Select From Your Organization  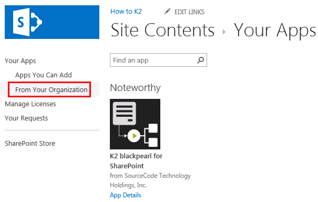(52, 90)
